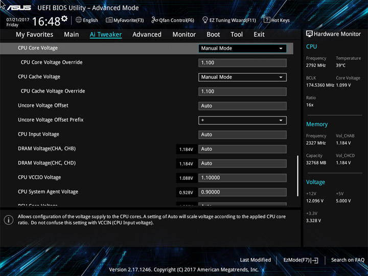Click the 2792 MHz CPU frequency value

[316, 65]
